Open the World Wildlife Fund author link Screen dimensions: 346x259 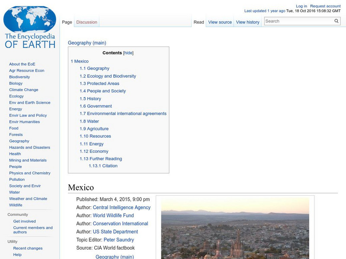pos(113,215)
